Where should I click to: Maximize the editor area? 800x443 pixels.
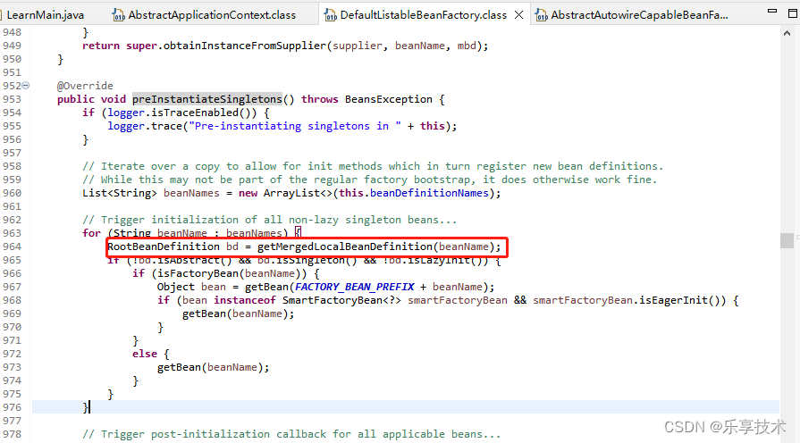coord(793,13)
